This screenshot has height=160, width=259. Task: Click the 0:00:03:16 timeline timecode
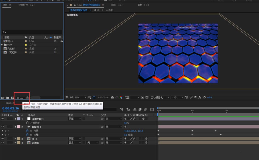tap(11, 108)
